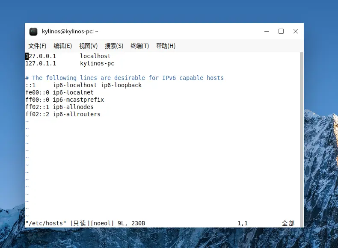The width and height of the screenshot is (338, 248).
Task: Click the ff02::2 address
Action: 37,115
